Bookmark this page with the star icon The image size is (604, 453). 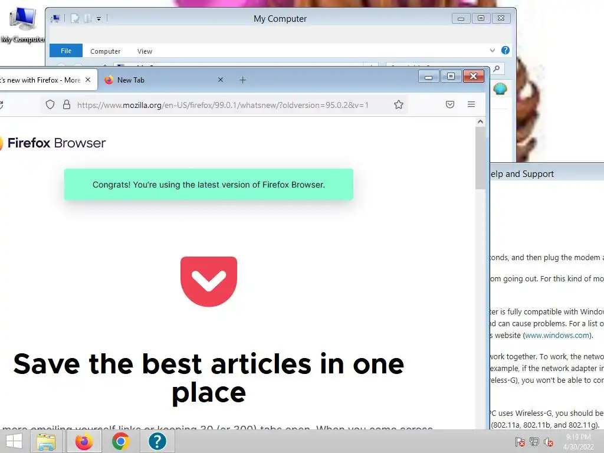coord(399,104)
